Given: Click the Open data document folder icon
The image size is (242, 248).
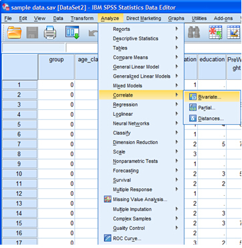Looking at the screenshot, I should pos(14,33).
